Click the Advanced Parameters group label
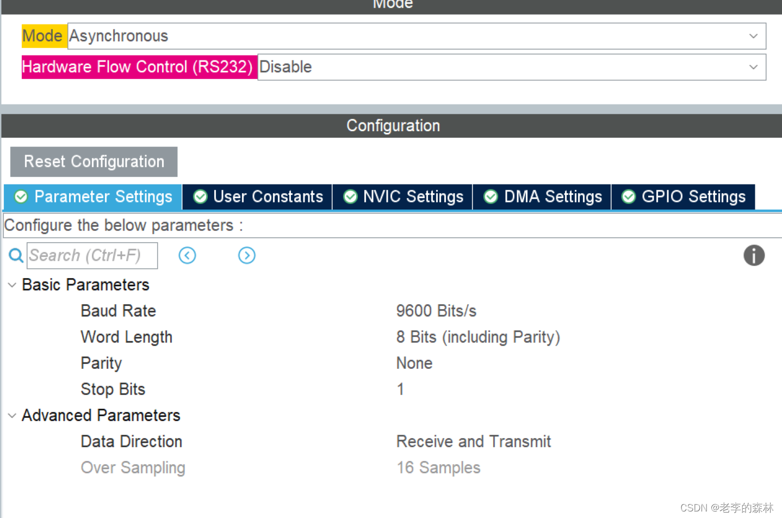Screen dimensions: 782x518 coord(101,415)
